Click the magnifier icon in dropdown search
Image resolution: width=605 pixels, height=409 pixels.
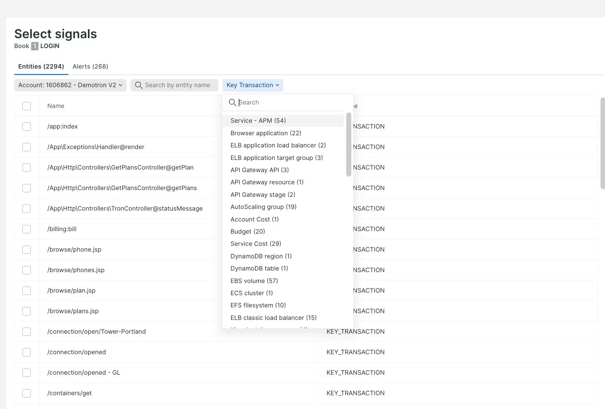pos(232,103)
